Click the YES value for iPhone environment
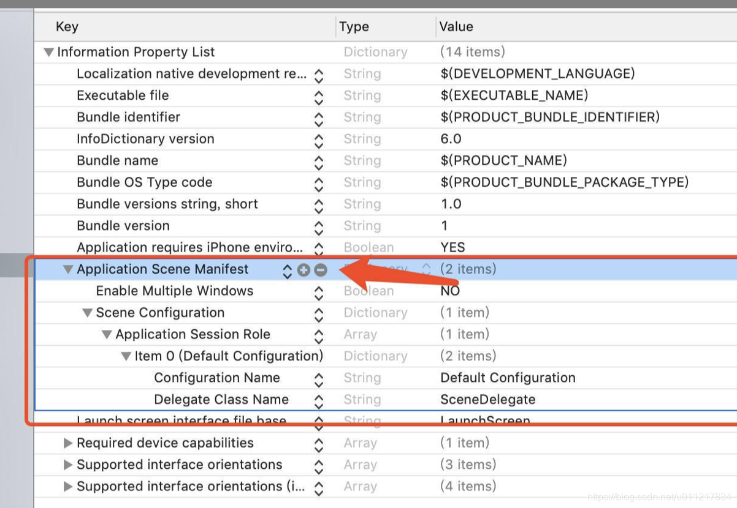Screen dimensions: 737x508 [453, 247]
